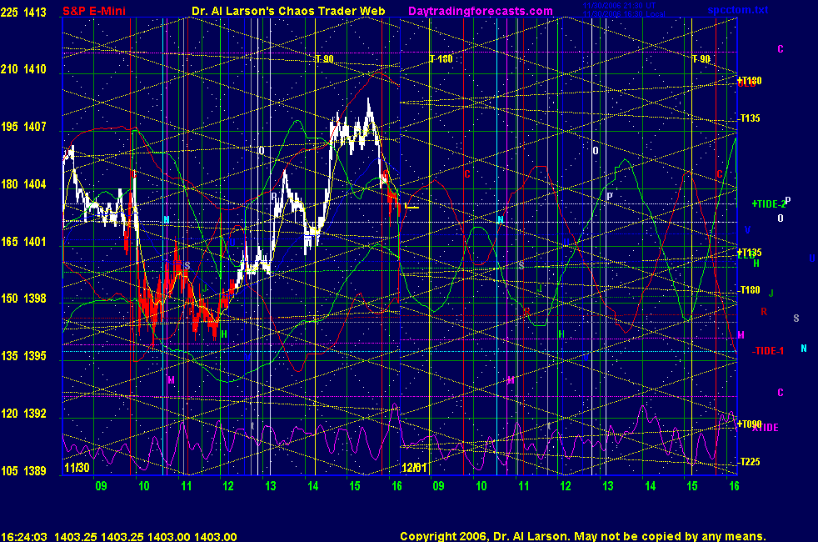The image size is (818, 542).
Task: Click the red "-TIDE-1" legend label
Action: tap(768, 351)
